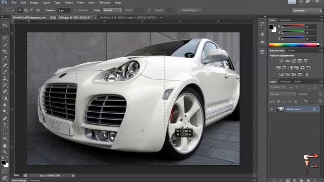Open the Essentials workspace dropdown

click(x=307, y=10)
